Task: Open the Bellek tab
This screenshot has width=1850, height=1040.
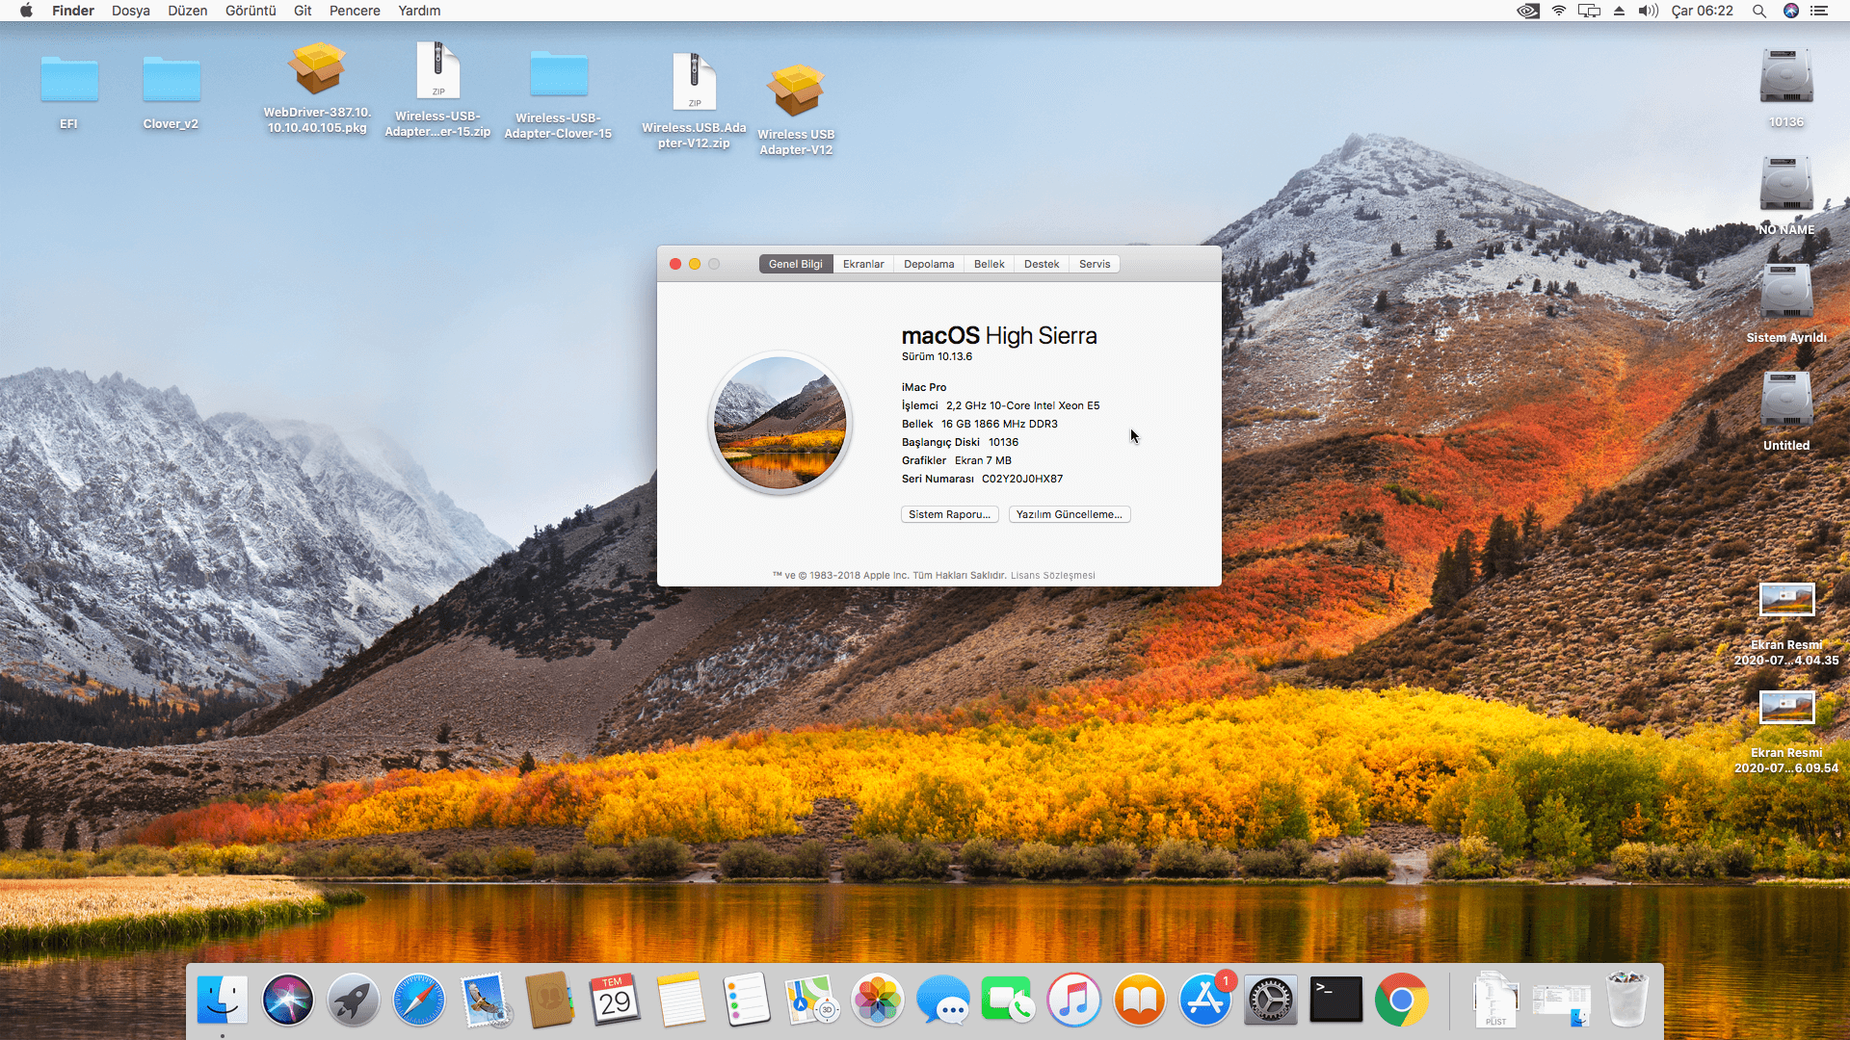Action: click(x=989, y=264)
